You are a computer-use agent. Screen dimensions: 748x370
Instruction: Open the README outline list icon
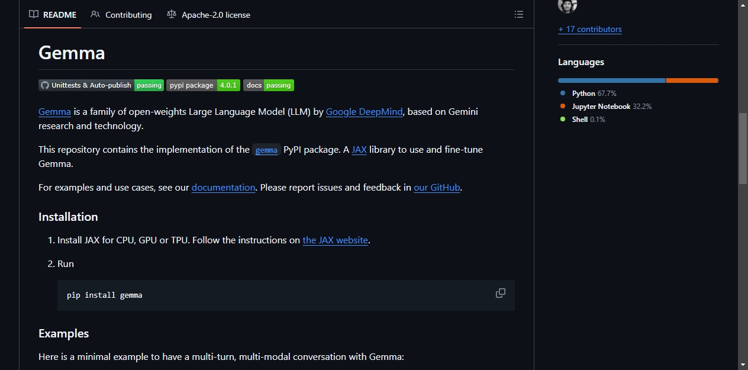pos(519,14)
